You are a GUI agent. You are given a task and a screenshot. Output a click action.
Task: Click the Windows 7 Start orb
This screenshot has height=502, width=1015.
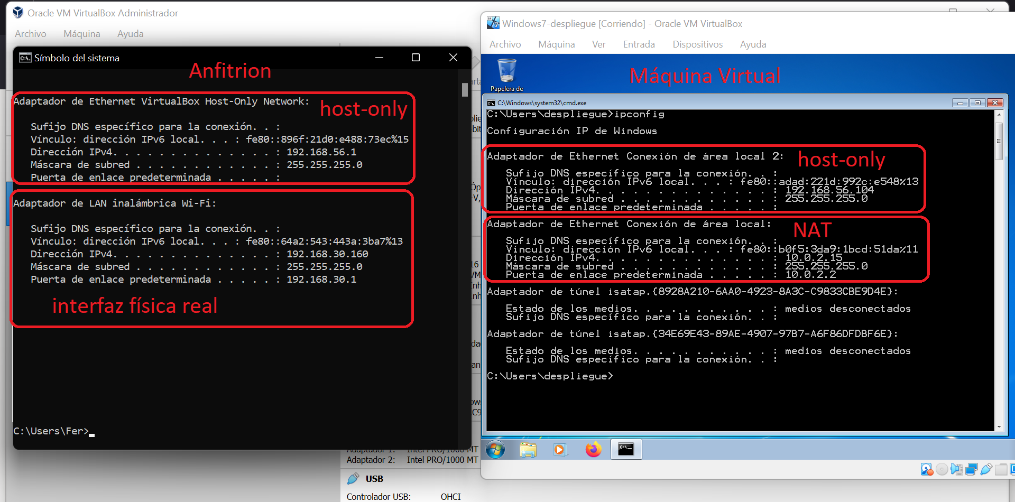pyautogui.click(x=495, y=450)
